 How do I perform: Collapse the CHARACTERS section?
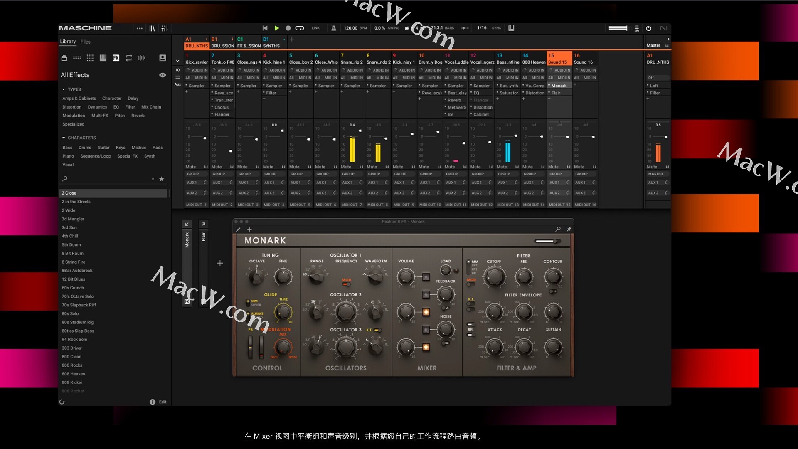64,138
